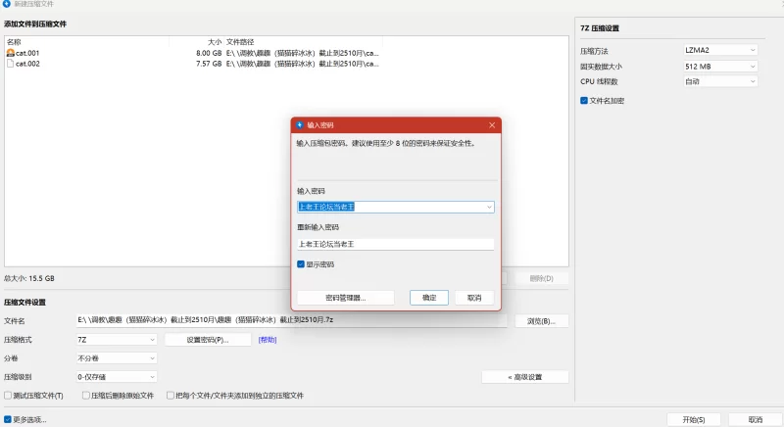Open the 分卷 不分卷 dropdown
The width and height of the screenshot is (784, 427).
(117, 358)
